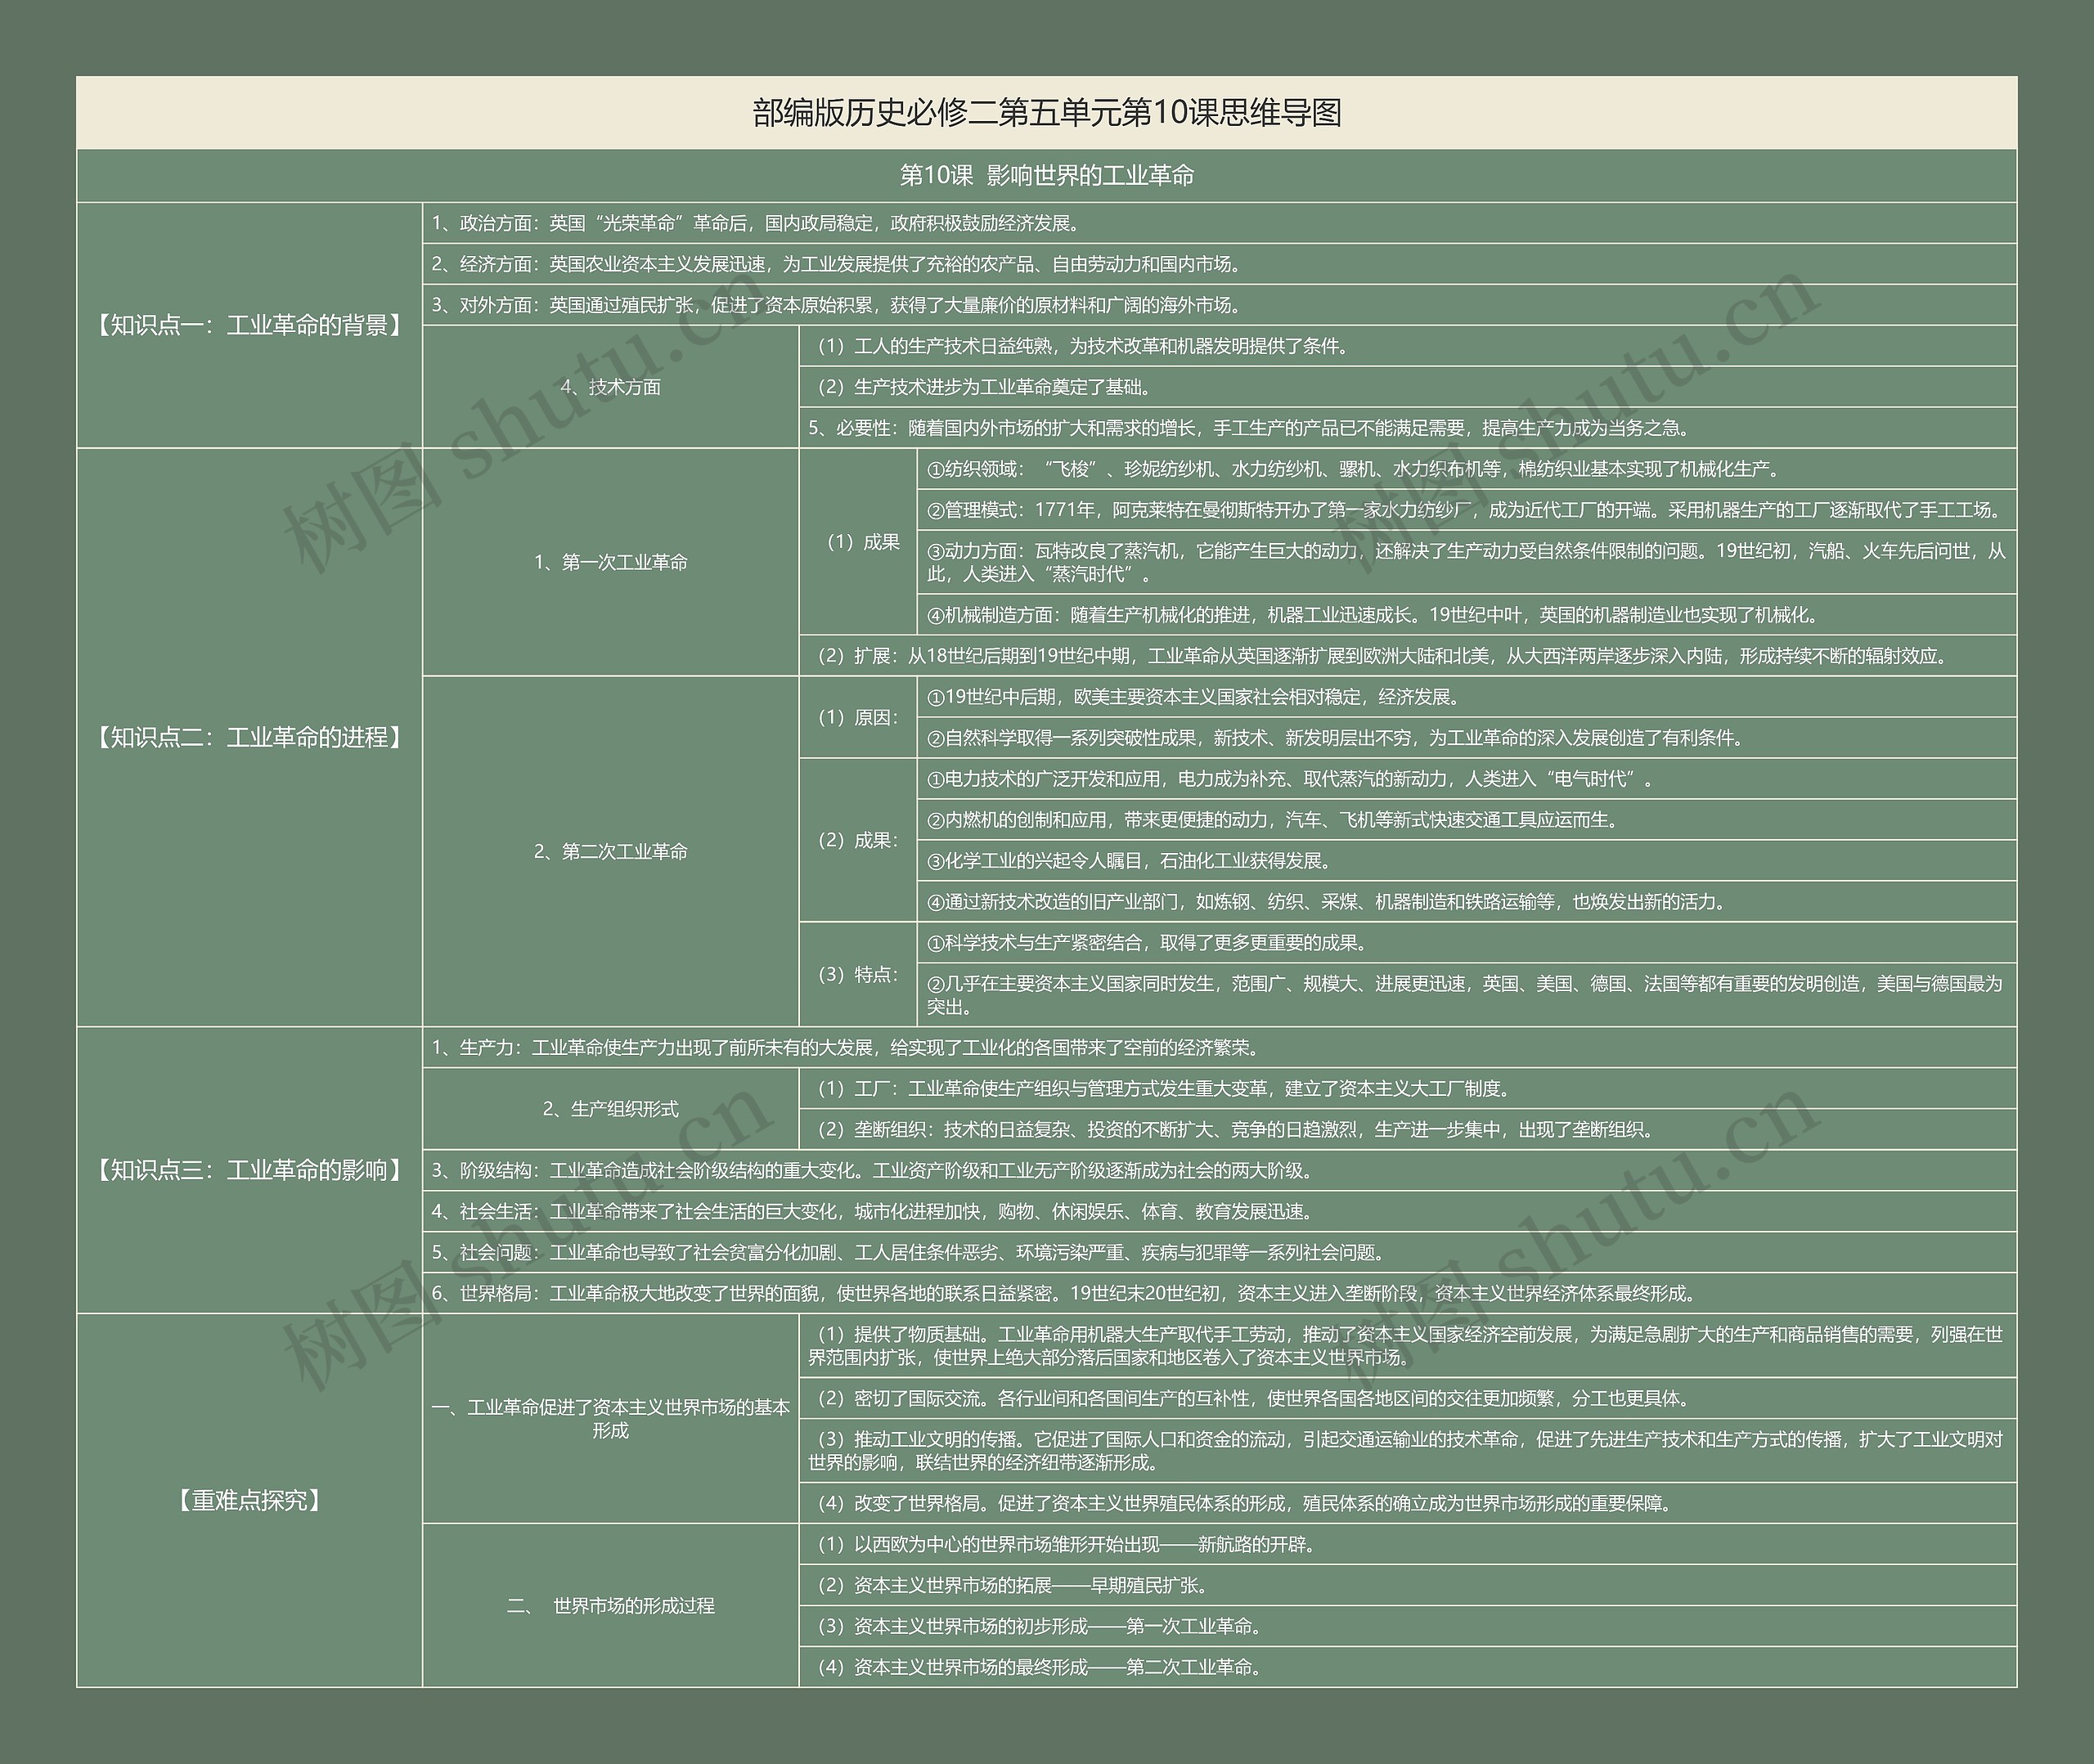Image resolution: width=2094 pixels, height=1764 pixels.
Task: Select the 1、第一次工业革命 node
Action: tap(610, 562)
